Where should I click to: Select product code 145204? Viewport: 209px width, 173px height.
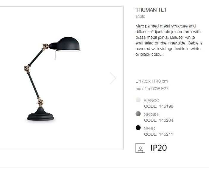tap(166, 121)
